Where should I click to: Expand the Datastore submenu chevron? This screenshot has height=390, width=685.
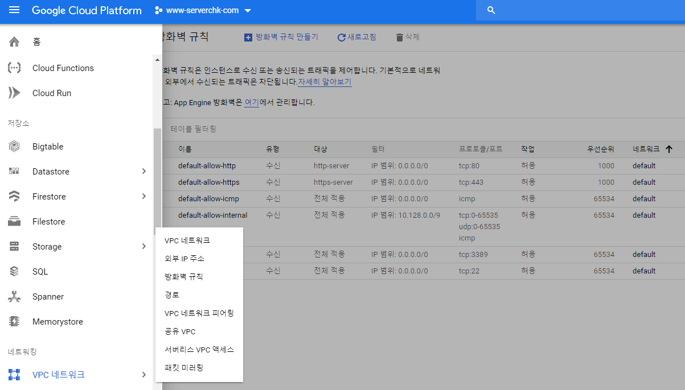144,172
